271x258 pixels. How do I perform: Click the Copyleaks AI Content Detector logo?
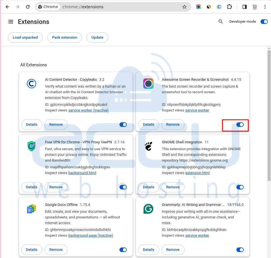[31, 84]
